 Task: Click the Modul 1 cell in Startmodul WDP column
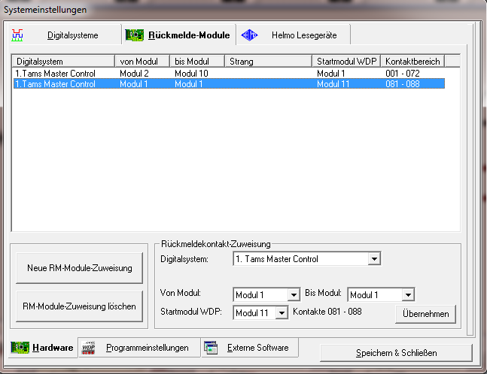coord(330,74)
